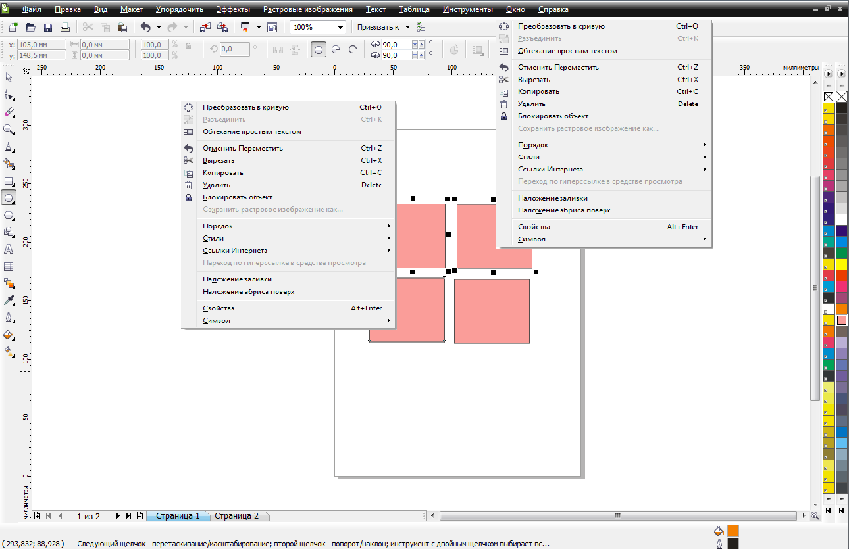Click the Open folder icon
This screenshot has height=549, width=849.
pos(30,27)
